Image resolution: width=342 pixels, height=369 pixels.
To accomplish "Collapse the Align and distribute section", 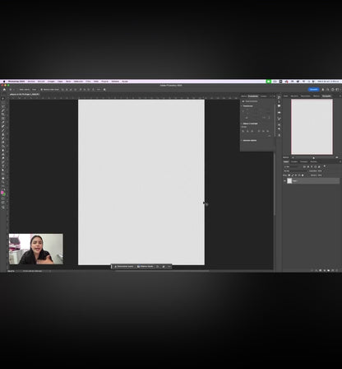I will [242, 124].
